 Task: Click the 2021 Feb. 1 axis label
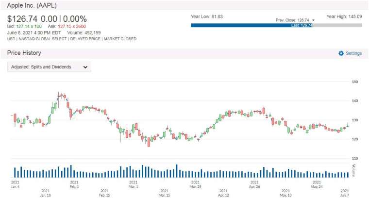point(74,184)
